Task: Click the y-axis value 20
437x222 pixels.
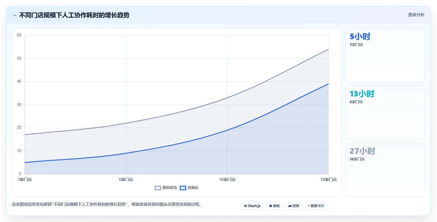Action: click(x=19, y=128)
